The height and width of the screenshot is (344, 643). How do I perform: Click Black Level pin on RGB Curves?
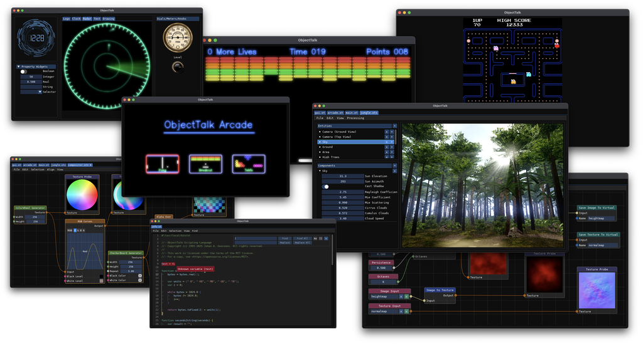(x=65, y=276)
